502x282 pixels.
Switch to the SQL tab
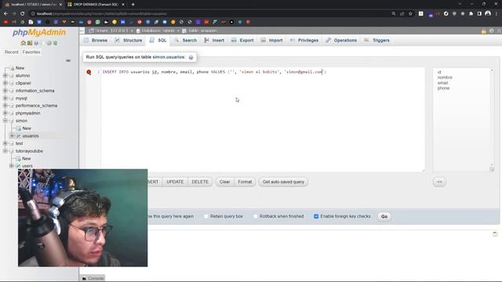click(x=158, y=40)
